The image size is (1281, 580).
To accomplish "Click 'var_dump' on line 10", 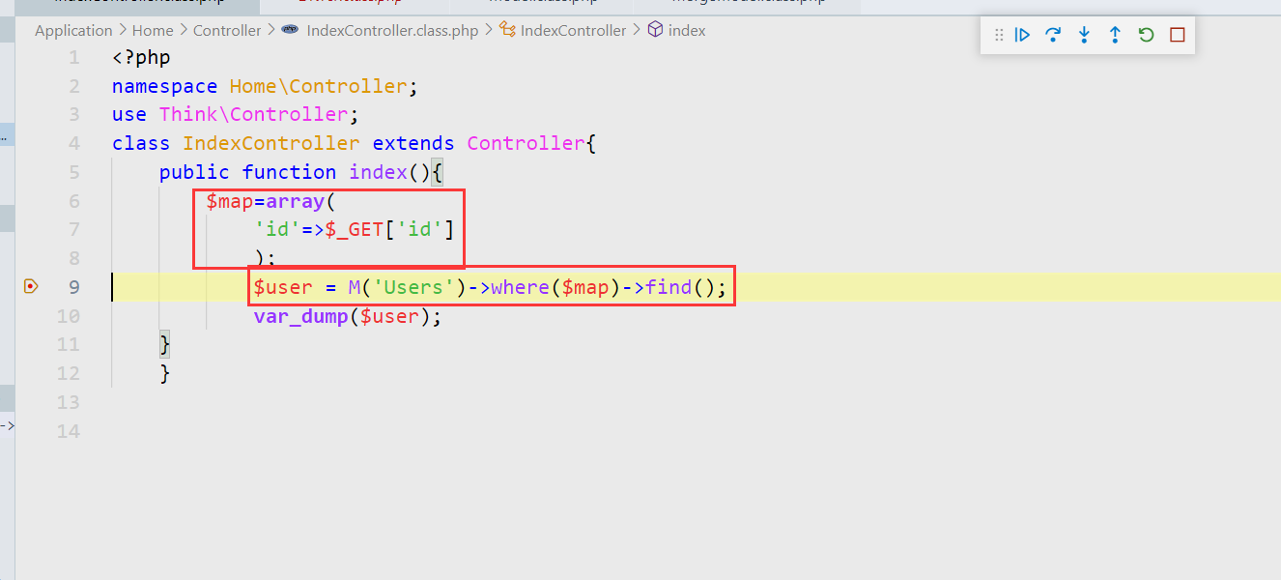I will pos(300,316).
